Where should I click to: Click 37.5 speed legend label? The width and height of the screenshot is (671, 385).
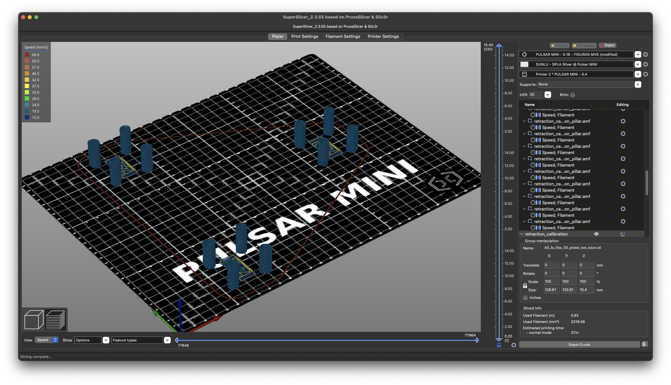35,86
